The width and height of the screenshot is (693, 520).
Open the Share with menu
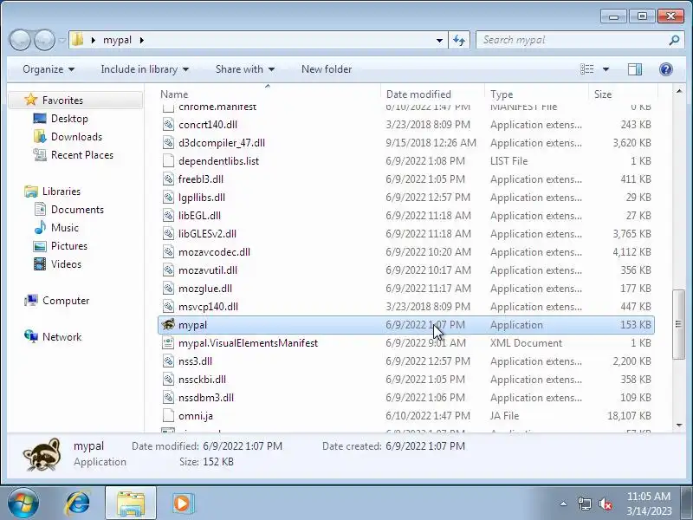pyautogui.click(x=245, y=69)
